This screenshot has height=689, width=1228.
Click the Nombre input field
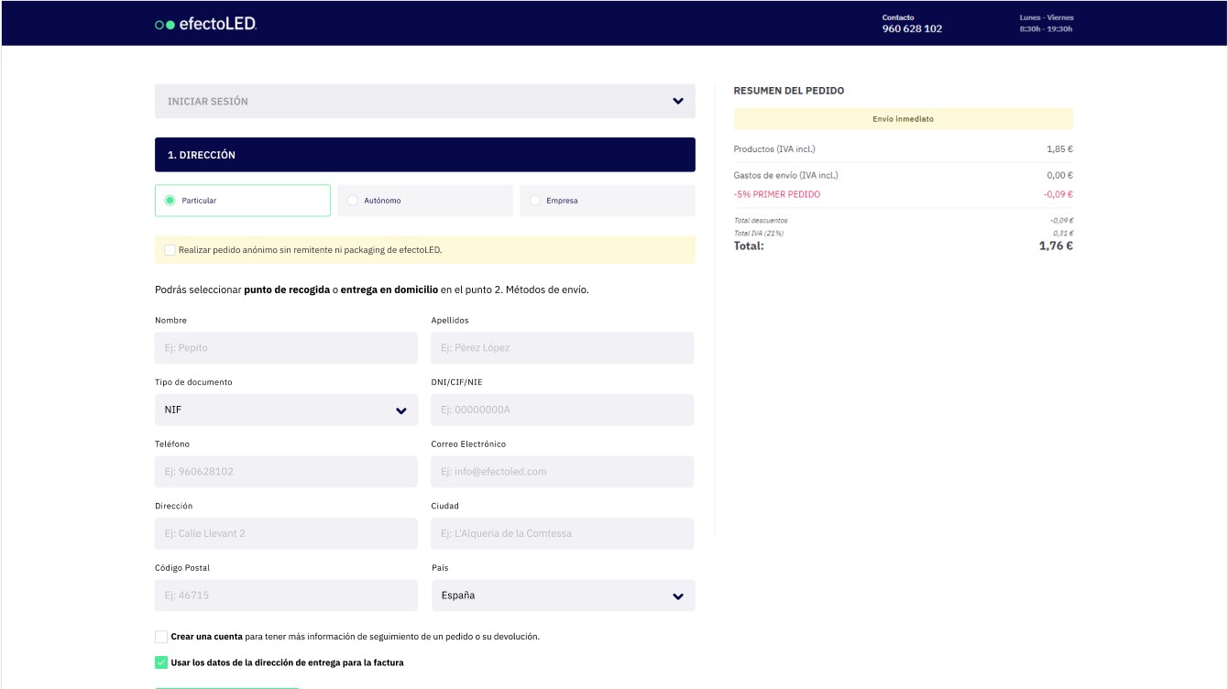tap(286, 348)
